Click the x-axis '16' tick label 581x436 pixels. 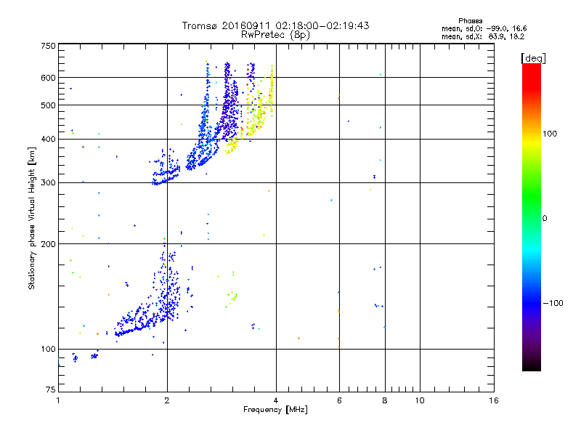(x=494, y=400)
